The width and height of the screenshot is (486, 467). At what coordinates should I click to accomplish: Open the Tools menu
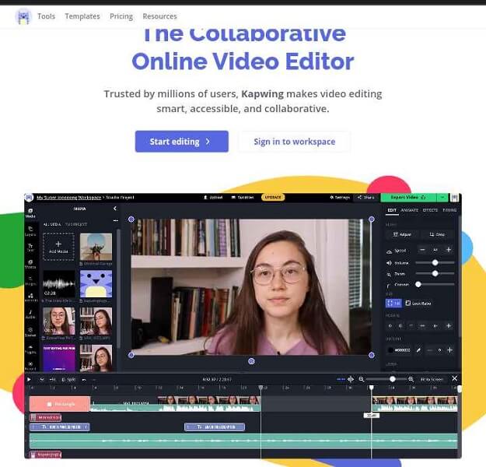click(46, 16)
